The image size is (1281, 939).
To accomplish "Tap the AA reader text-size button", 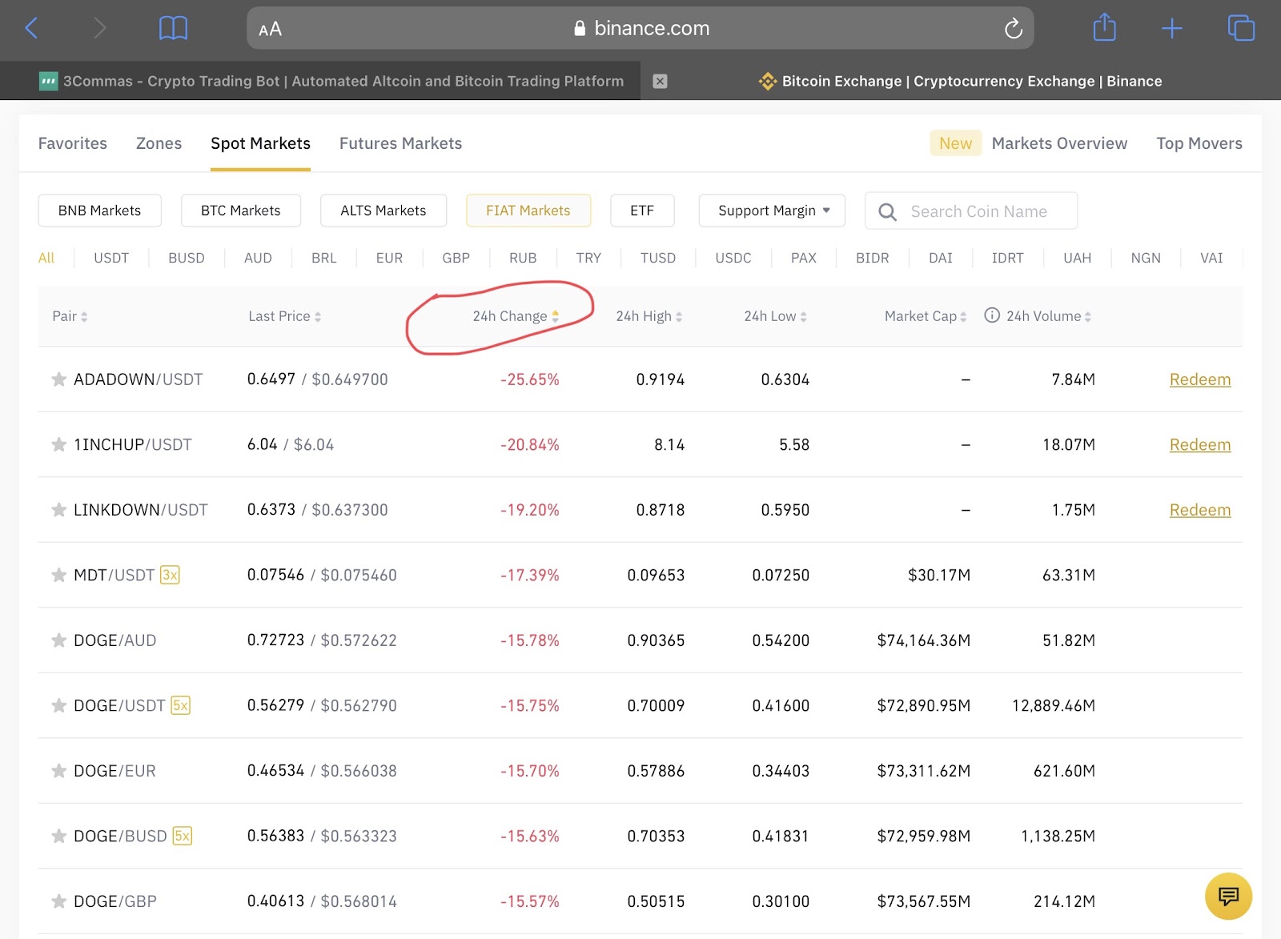I will click(270, 30).
